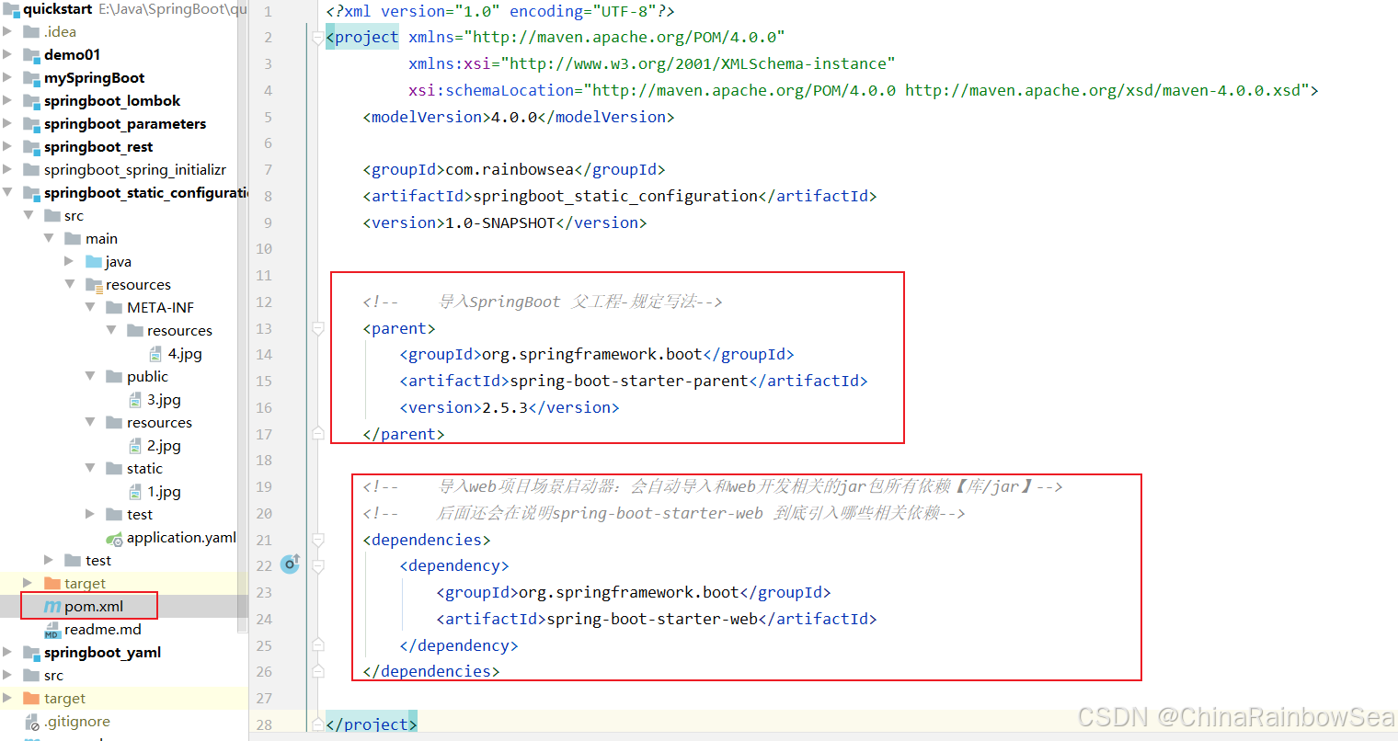Image resolution: width=1398 pixels, height=741 pixels.
Task: Expand the test folder under main
Action: coord(89,514)
